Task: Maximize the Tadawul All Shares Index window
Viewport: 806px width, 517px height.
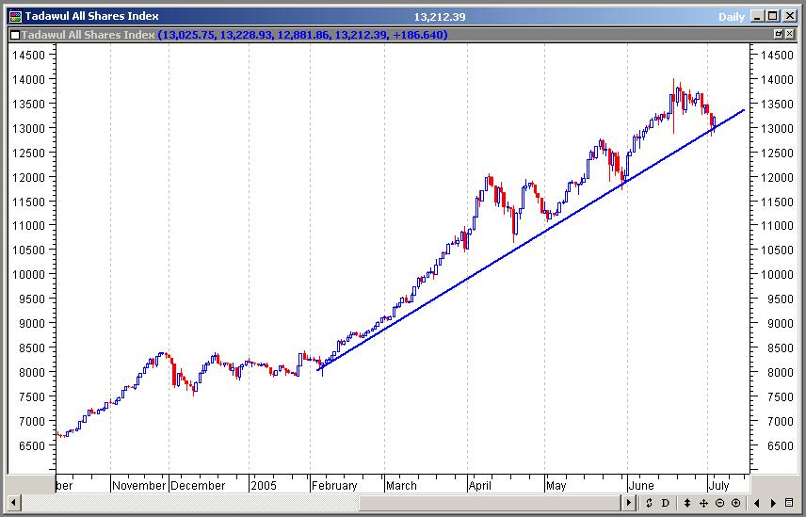Action: pos(773,16)
